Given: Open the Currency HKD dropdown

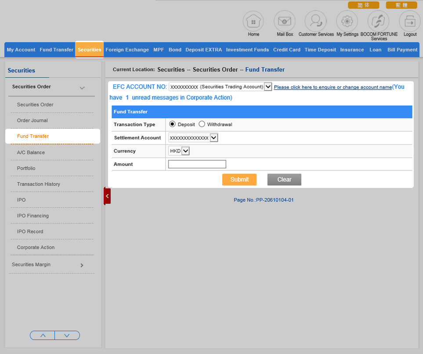Looking at the screenshot, I should coord(185,151).
